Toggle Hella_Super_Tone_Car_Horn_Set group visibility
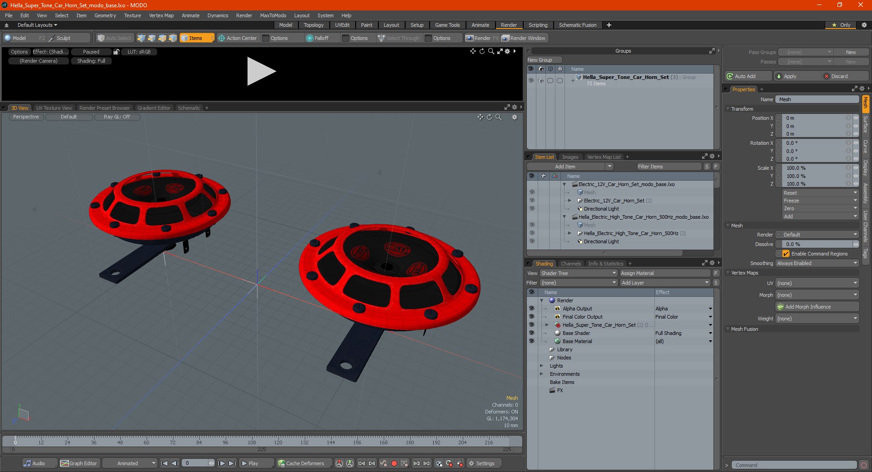 tap(531, 80)
